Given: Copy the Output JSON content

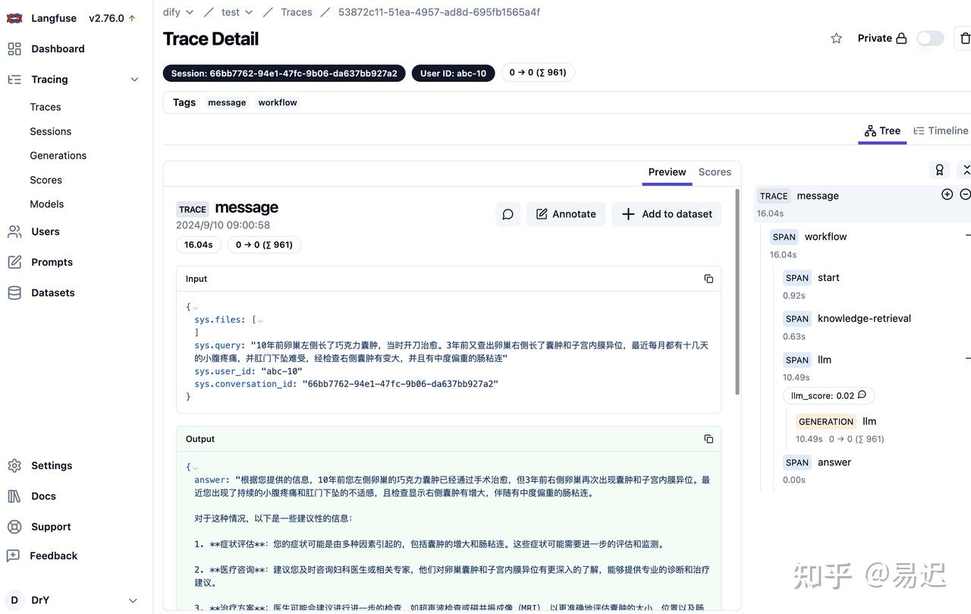Looking at the screenshot, I should tap(709, 439).
